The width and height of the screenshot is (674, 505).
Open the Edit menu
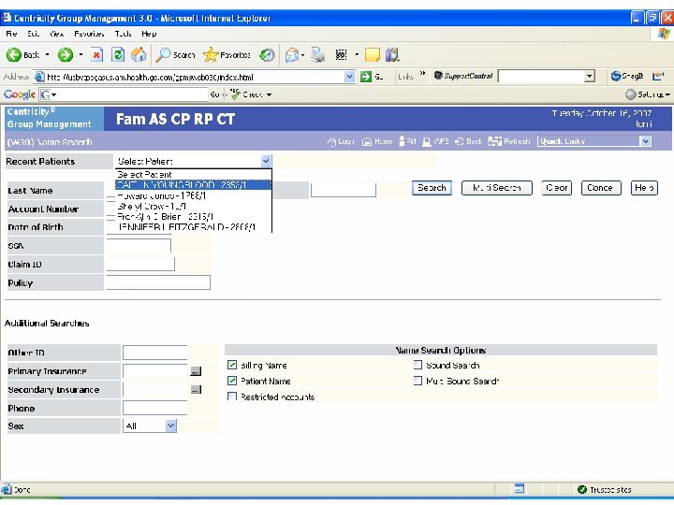pyautogui.click(x=33, y=34)
